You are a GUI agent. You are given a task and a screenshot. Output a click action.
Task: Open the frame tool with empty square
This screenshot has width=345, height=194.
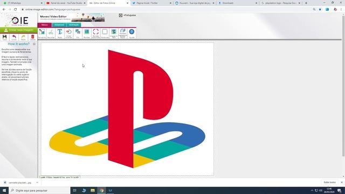[x=105, y=33]
